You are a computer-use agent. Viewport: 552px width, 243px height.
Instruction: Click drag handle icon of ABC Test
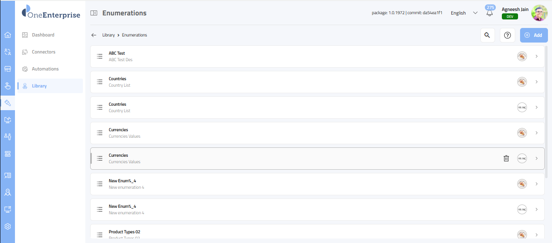tap(99, 56)
